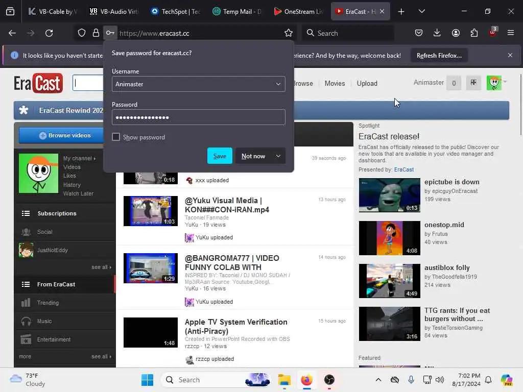Open the Firefox downloads arrow icon
523x392 pixels.
(437, 33)
